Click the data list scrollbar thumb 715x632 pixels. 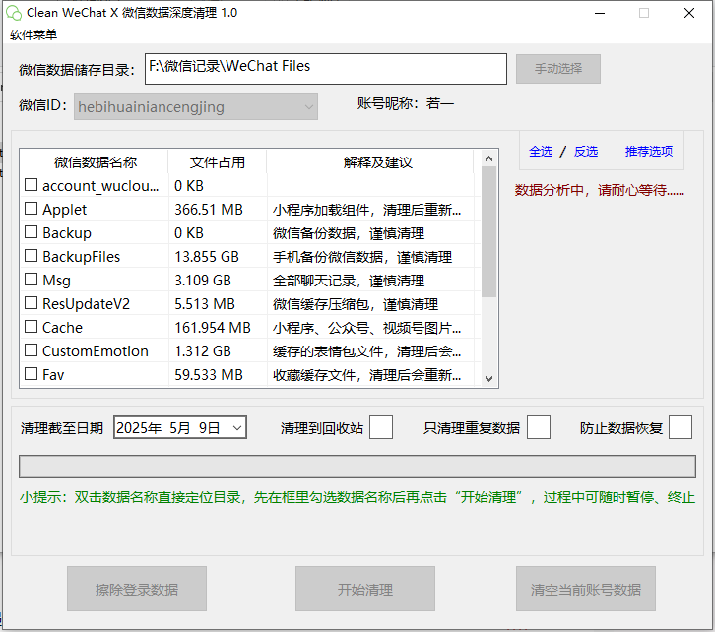coord(488,232)
